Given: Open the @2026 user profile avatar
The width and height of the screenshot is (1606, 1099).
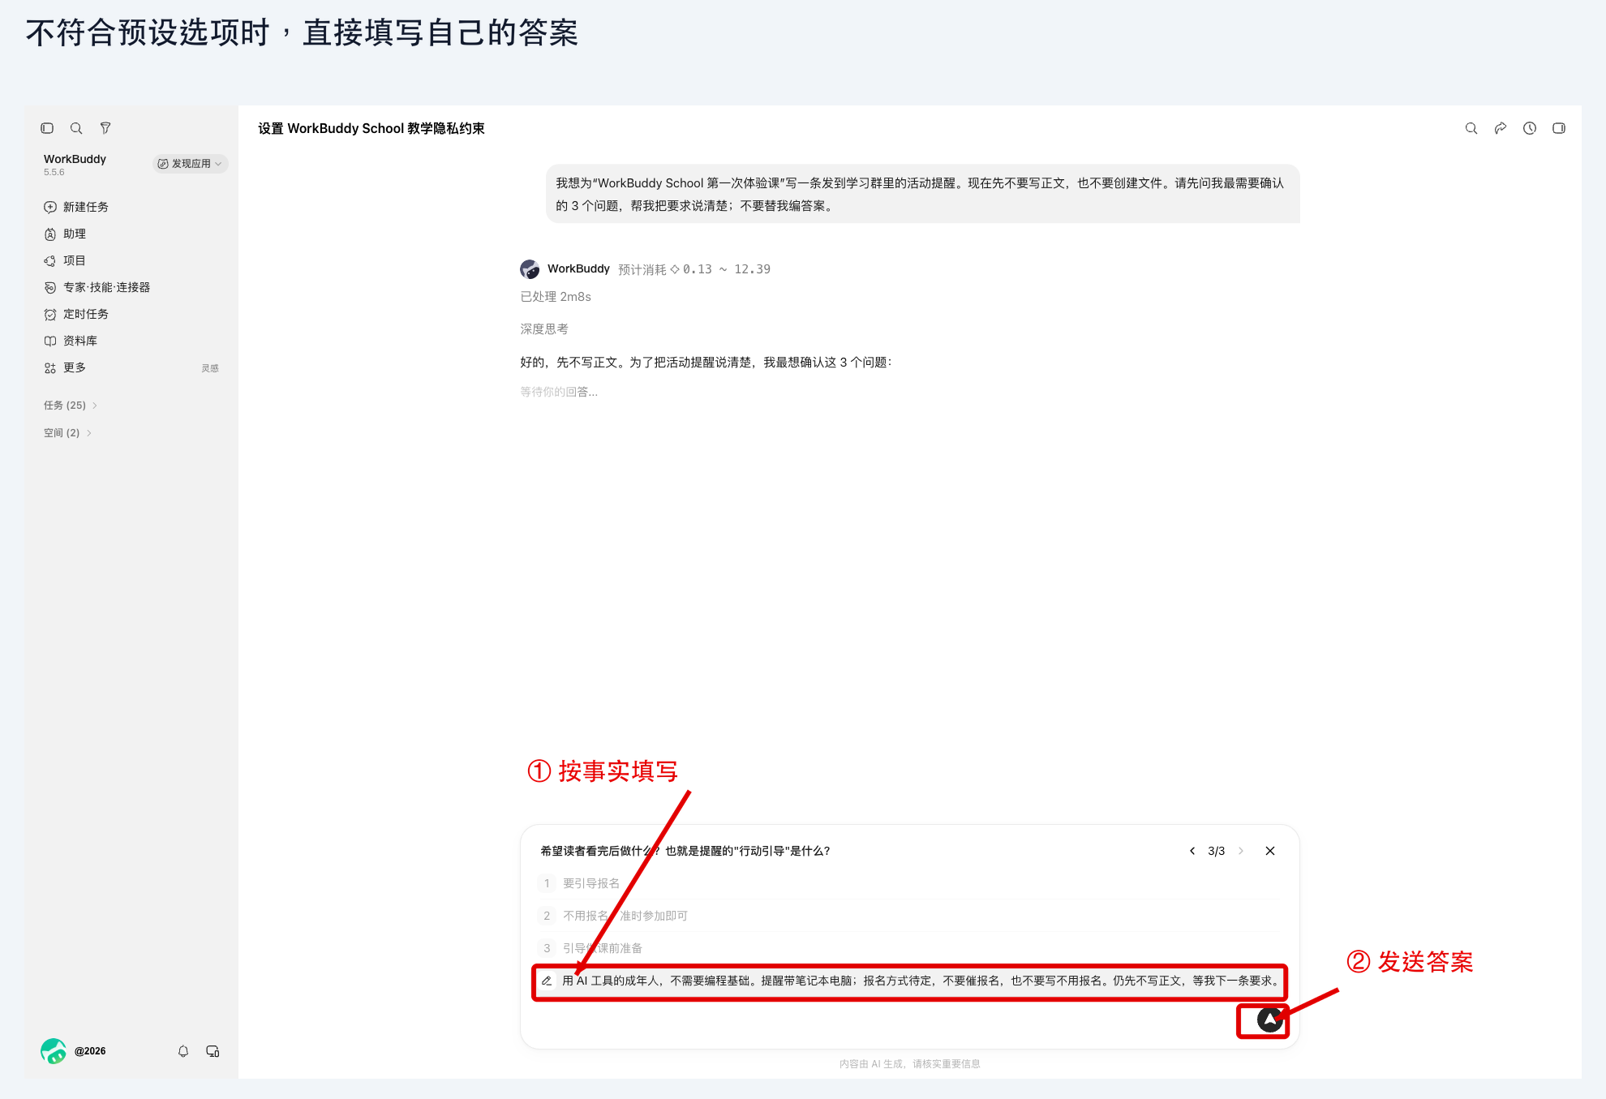Looking at the screenshot, I should point(54,1051).
